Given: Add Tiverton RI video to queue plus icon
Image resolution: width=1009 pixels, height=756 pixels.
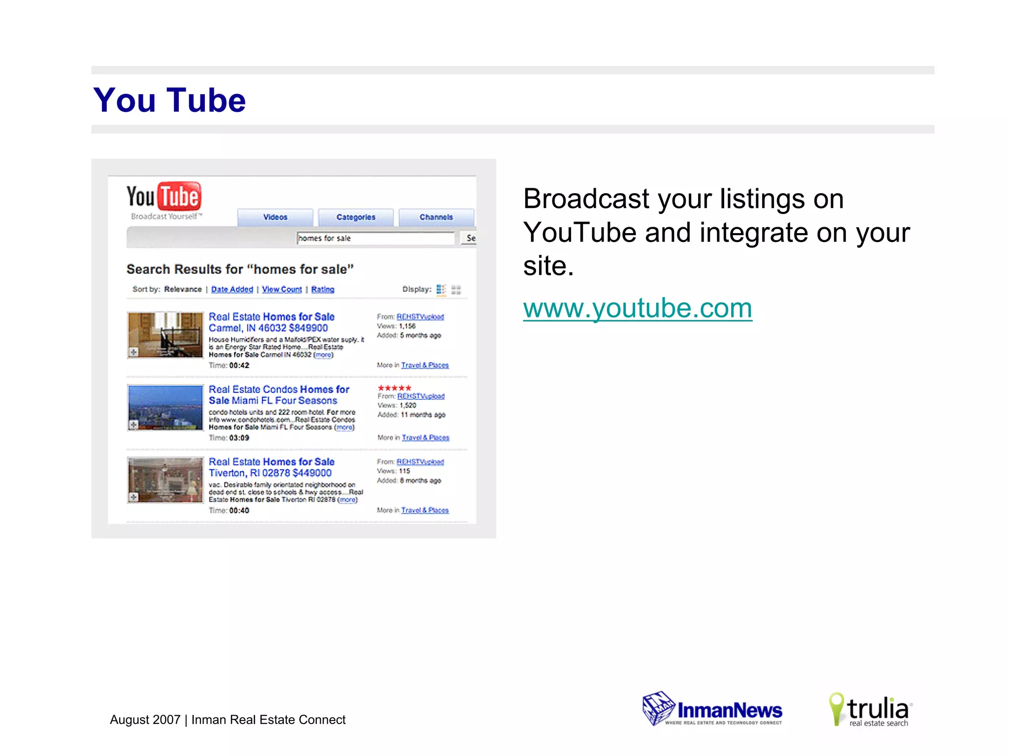Looking at the screenshot, I should coord(133,497).
